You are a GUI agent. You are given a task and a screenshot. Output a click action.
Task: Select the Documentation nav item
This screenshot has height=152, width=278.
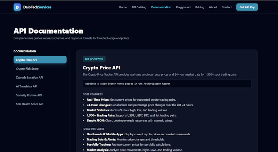pyautogui.click(x=161, y=7)
